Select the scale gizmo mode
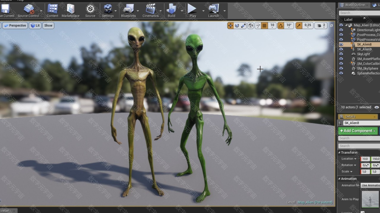The image size is (380, 213). coord(243,26)
